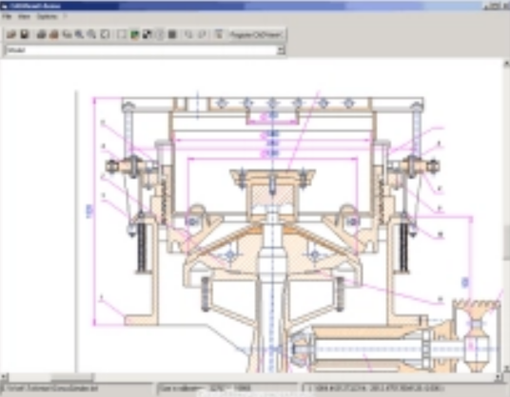Screen dimensions: 510x397
Task: Open the View menu
Action: 24,16
